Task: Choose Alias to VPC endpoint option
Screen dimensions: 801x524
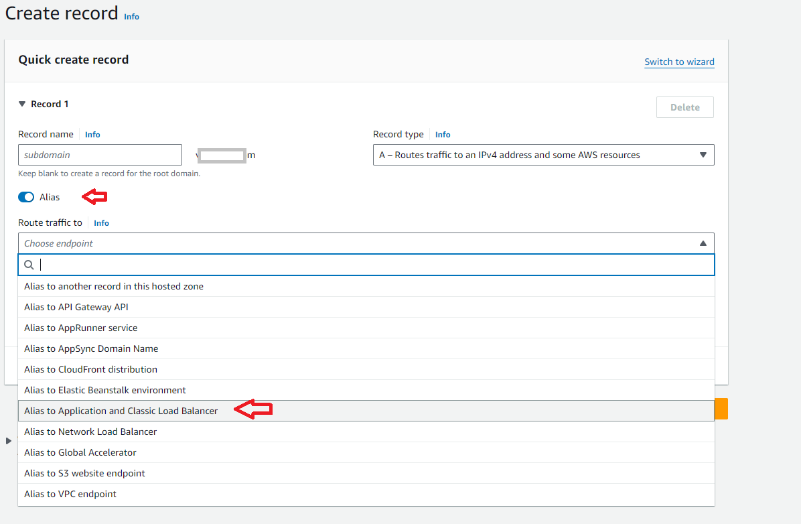Action: click(70, 494)
